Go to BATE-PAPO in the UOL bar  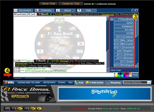click(x=49, y=83)
